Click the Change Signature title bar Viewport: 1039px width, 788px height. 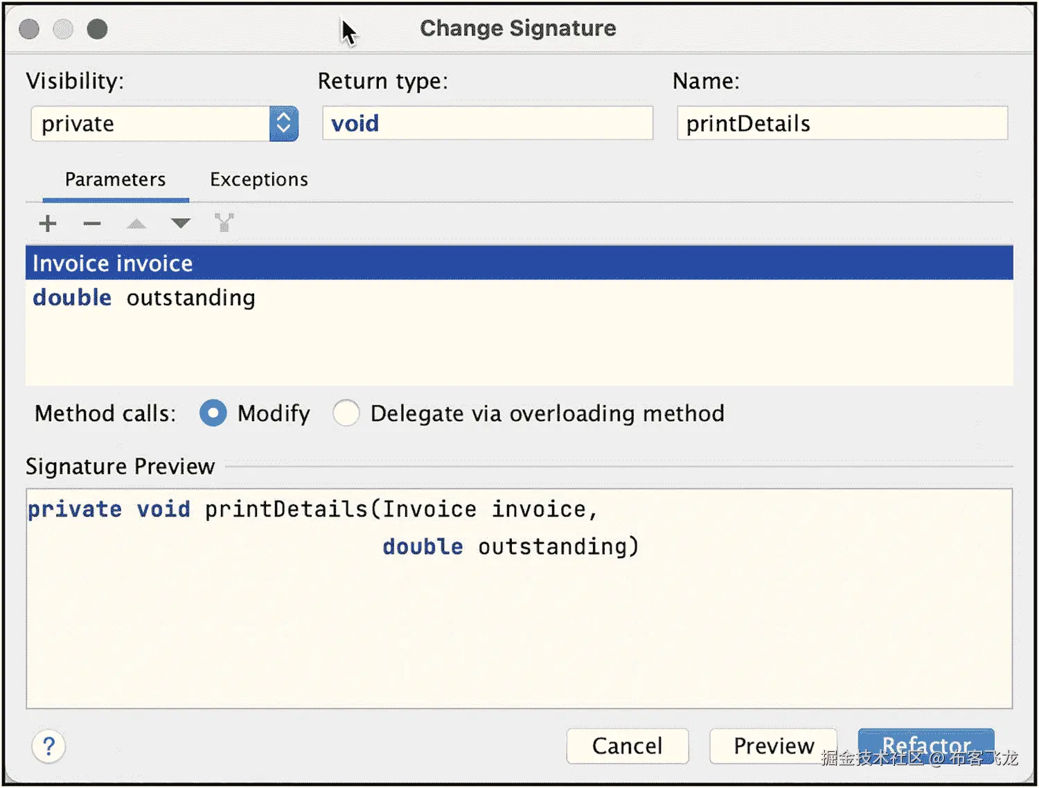tap(518, 28)
